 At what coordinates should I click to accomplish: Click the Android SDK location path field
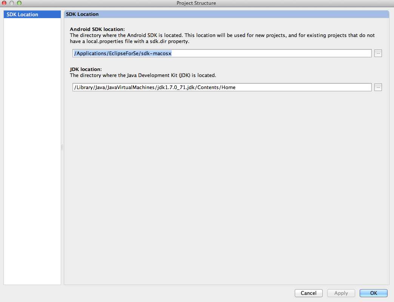pyautogui.click(x=222, y=53)
